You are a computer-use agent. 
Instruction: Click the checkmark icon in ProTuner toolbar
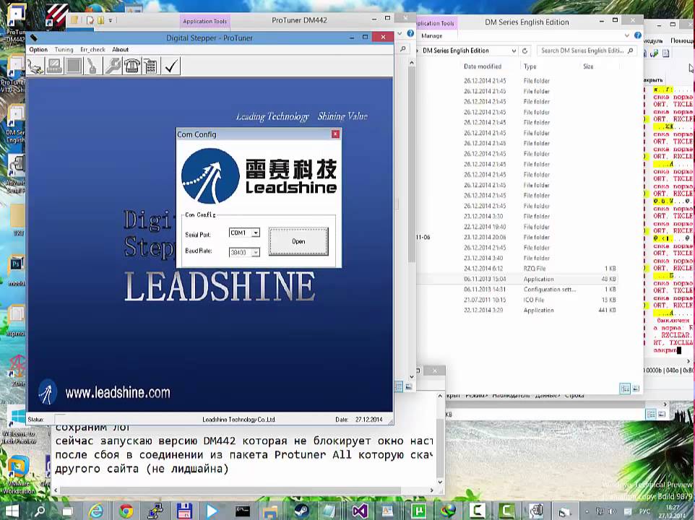tap(170, 66)
